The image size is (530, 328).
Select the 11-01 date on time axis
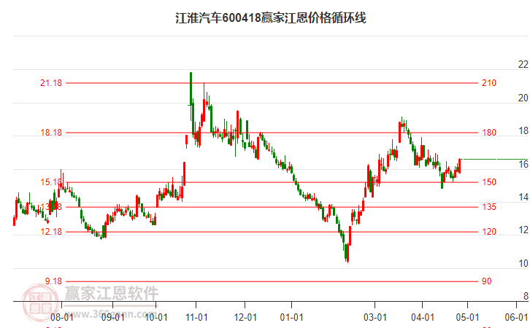click(x=196, y=317)
